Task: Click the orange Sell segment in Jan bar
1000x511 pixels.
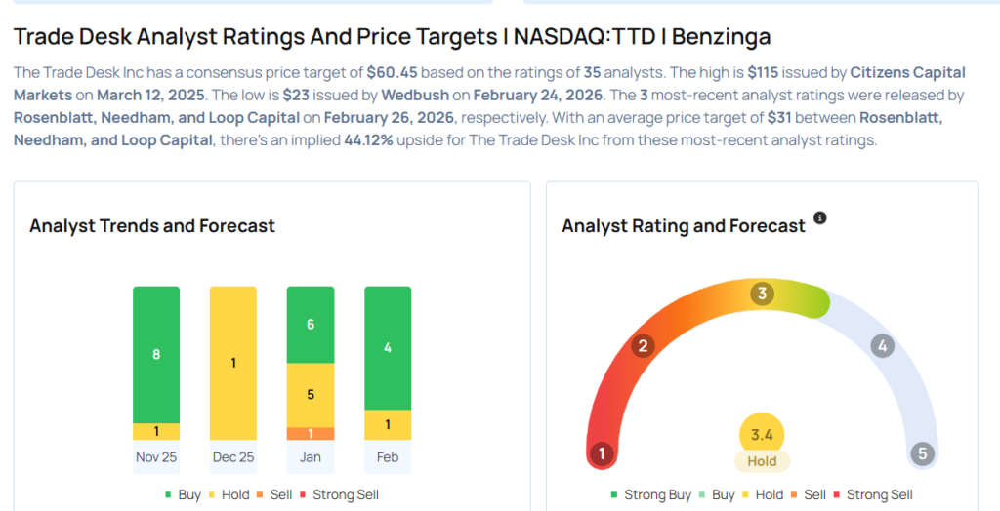Action: pos(311,433)
